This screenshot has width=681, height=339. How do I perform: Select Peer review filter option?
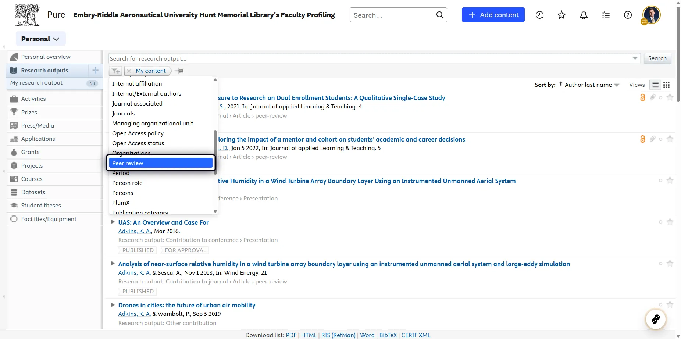coord(161,163)
